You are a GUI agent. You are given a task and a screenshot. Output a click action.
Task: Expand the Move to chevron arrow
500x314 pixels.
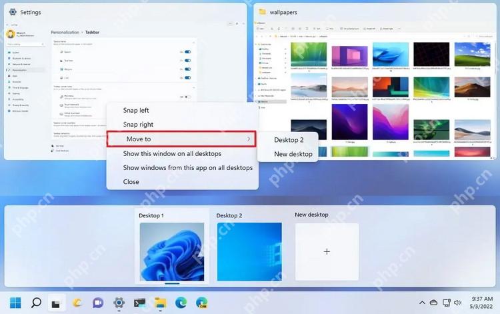[249, 139]
